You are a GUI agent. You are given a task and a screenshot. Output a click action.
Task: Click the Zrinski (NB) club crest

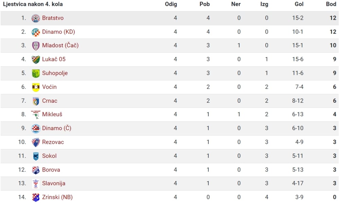click(x=36, y=197)
